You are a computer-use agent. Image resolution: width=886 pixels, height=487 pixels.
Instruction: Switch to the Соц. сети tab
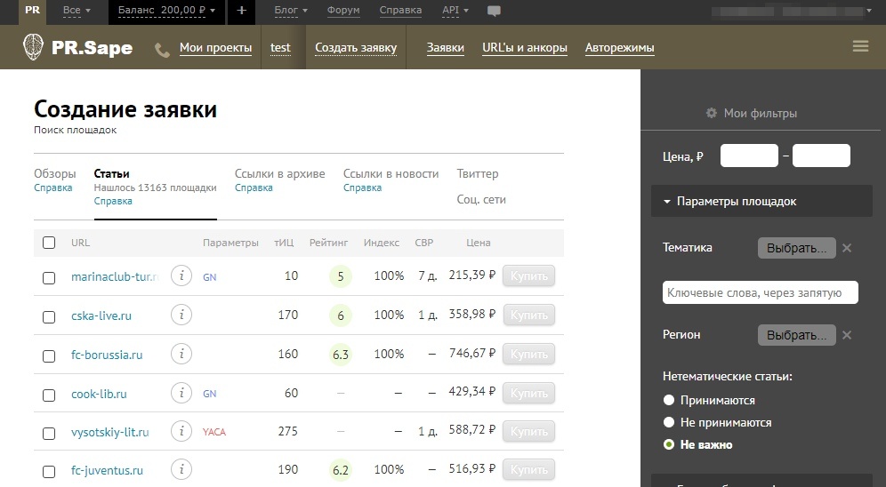pos(481,199)
